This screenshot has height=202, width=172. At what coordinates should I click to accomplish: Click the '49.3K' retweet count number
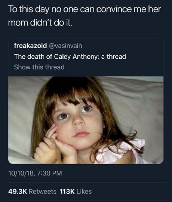(x=18, y=192)
